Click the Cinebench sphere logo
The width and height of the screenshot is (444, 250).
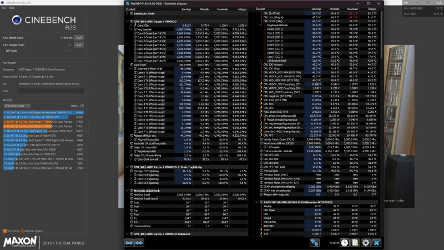coord(17,20)
